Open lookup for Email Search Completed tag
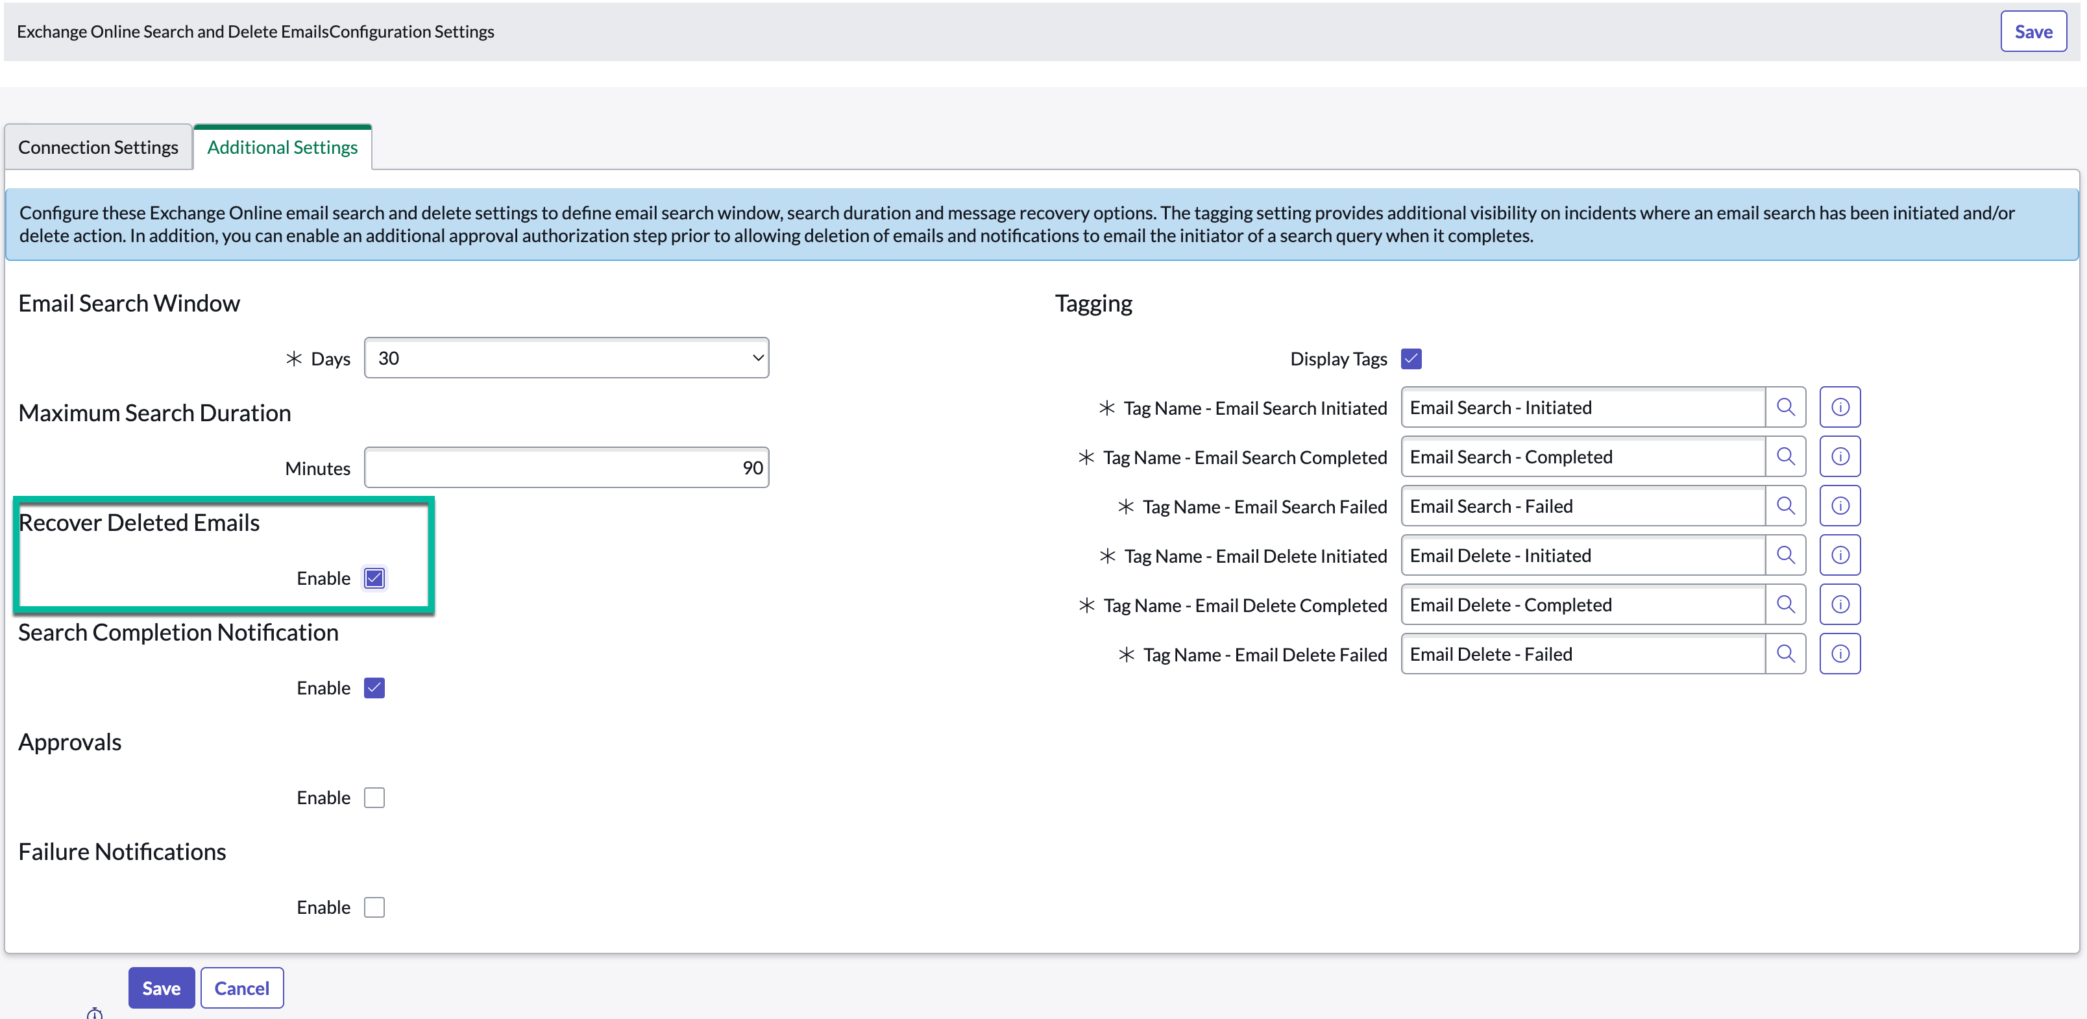Image resolution: width=2087 pixels, height=1019 pixels. point(1786,457)
